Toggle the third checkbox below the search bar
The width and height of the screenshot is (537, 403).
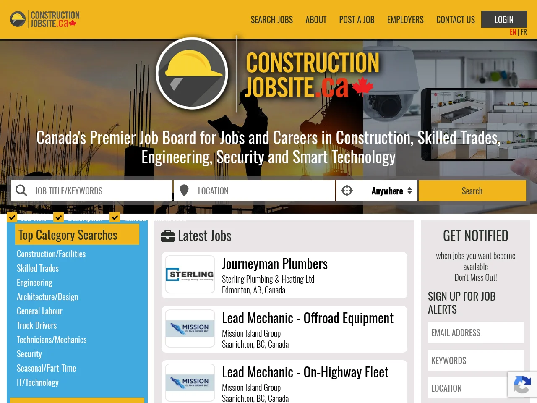coord(115,217)
